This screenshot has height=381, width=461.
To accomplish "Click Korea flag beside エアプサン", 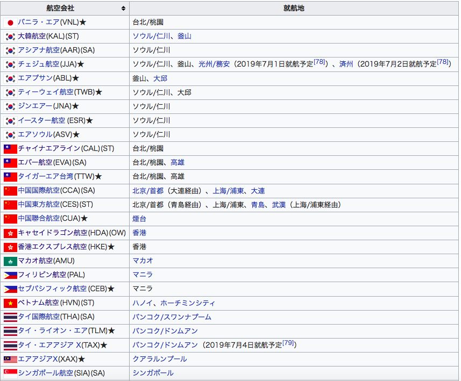I will (10, 78).
